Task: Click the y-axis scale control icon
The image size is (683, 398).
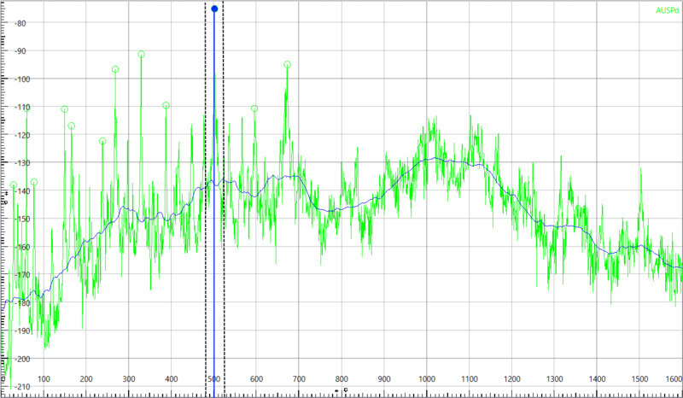Action: pos(7,196)
